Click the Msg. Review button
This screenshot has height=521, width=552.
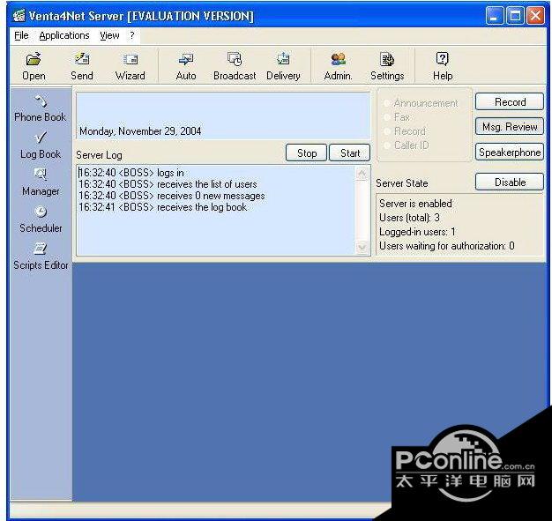point(510,126)
